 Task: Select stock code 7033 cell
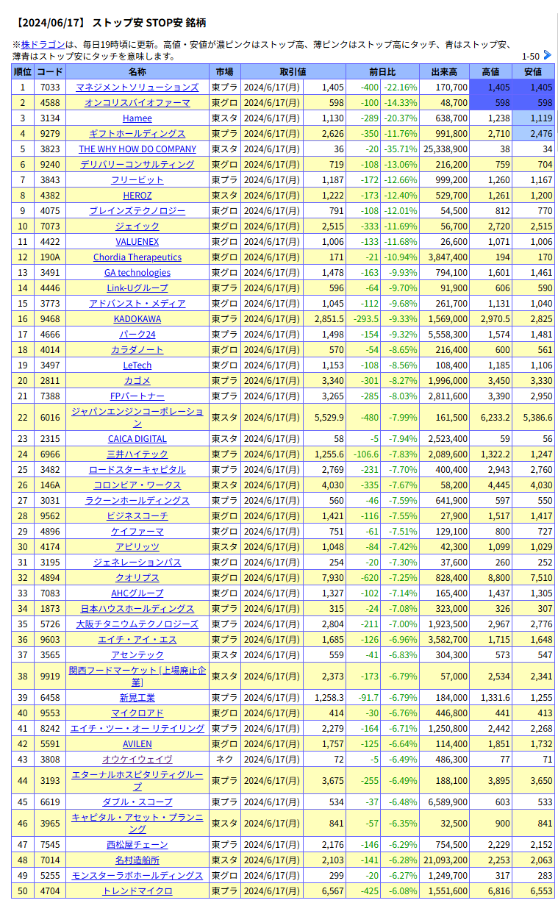pos(50,87)
